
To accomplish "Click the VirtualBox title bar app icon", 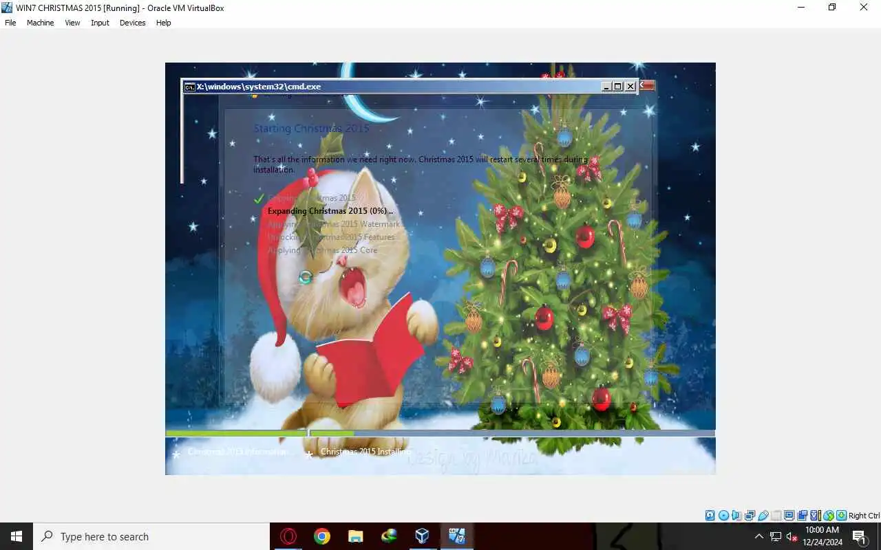I will [x=7, y=8].
